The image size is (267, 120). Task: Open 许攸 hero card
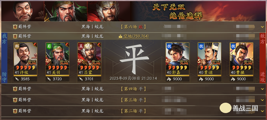pos(25,59)
